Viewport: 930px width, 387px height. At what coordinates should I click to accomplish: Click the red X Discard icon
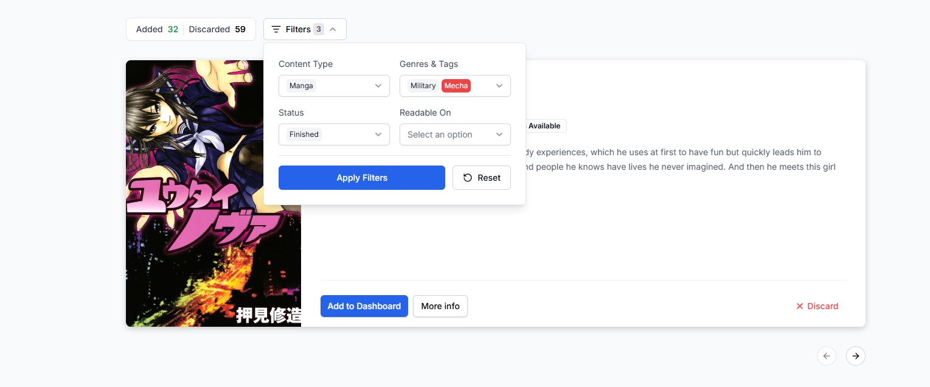[800, 306]
